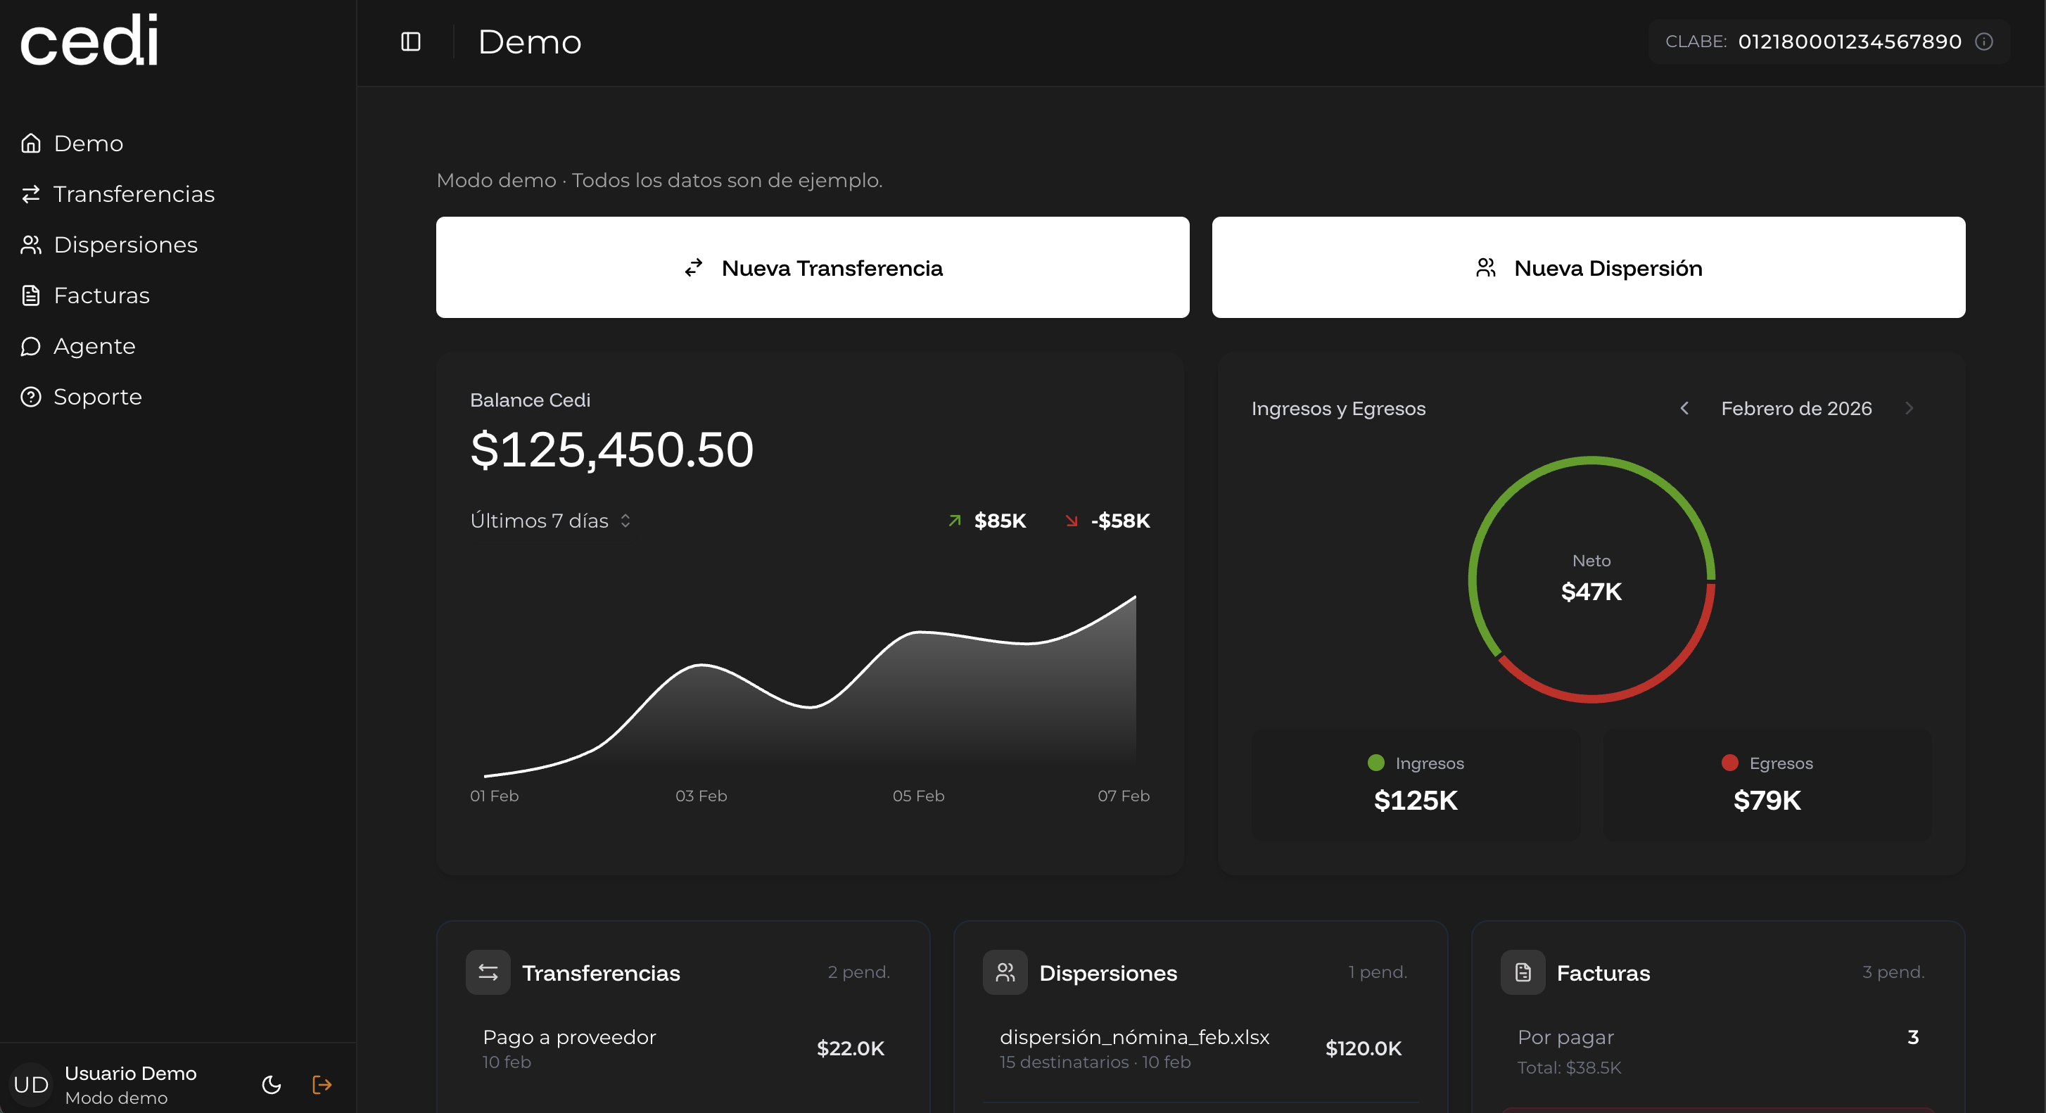Open Transferencias in the sidebar
Viewport: 2046px width, 1113px height.
(134, 194)
